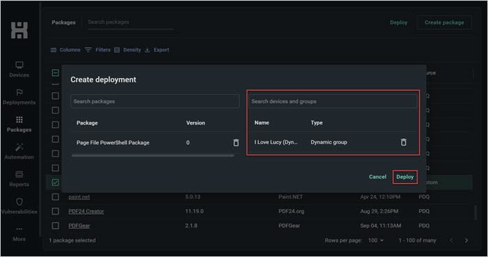The image size is (488, 257).
Task: Click the Paint.NET vendor cell
Action: click(x=291, y=196)
